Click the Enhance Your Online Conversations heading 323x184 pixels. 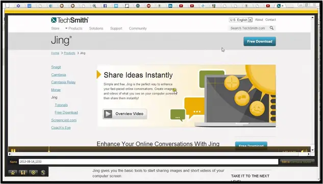pyautogui.click(x=158, y=144)
